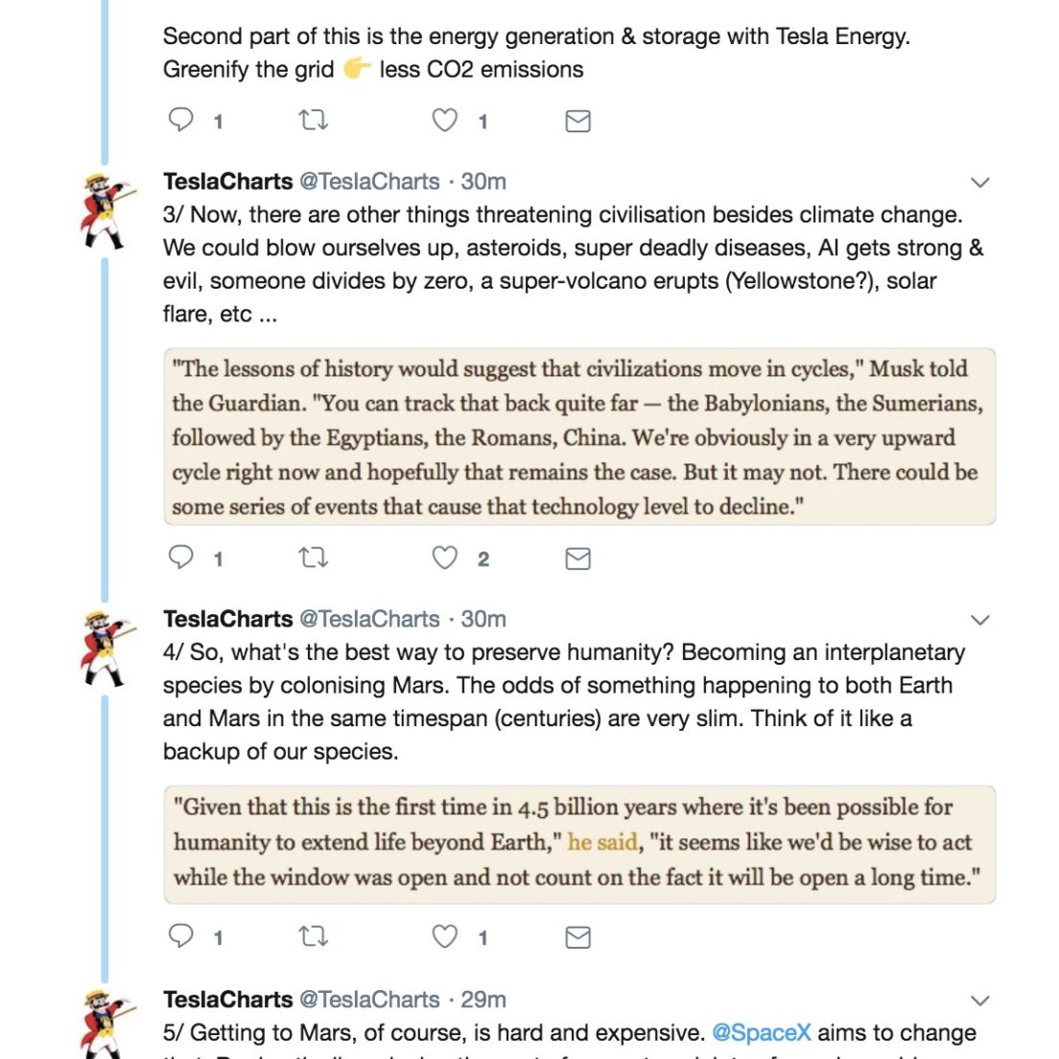
Task: Send the Tesla Energy tweet via direct message
Action: (x=577, y=121)
